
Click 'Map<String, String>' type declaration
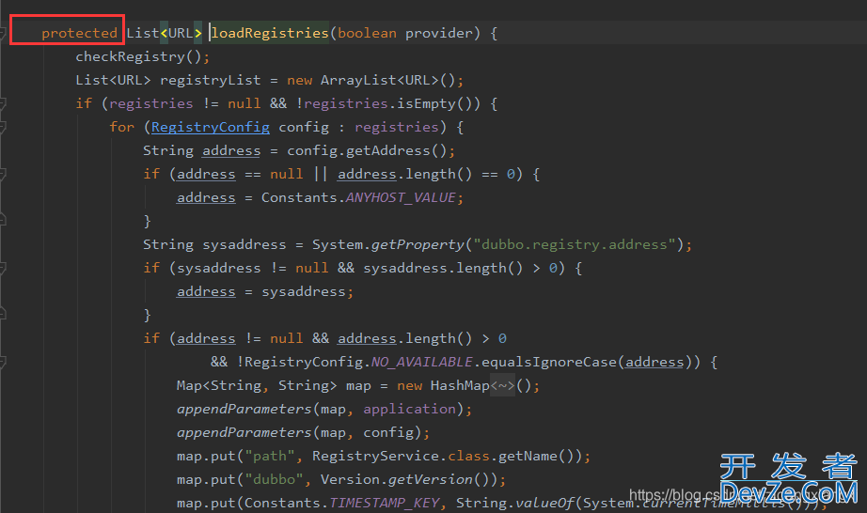[257, 385]
